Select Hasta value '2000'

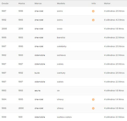[21, 108]
